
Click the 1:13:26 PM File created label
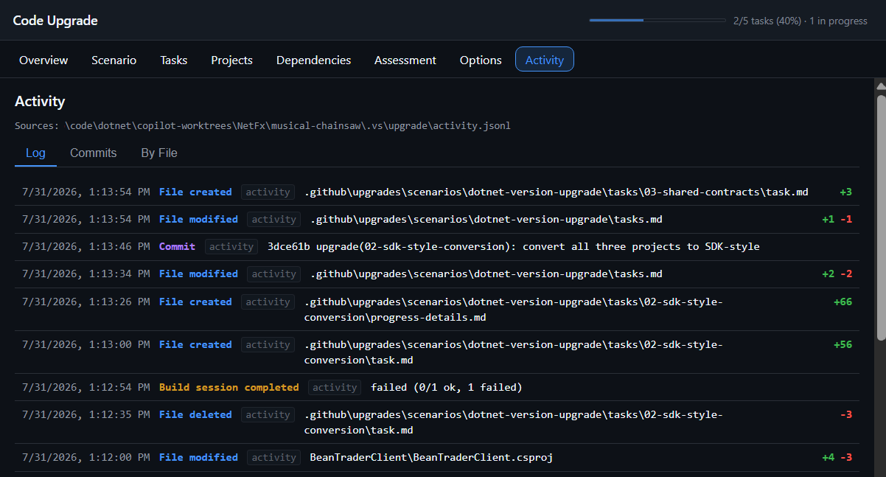(195, 302)
